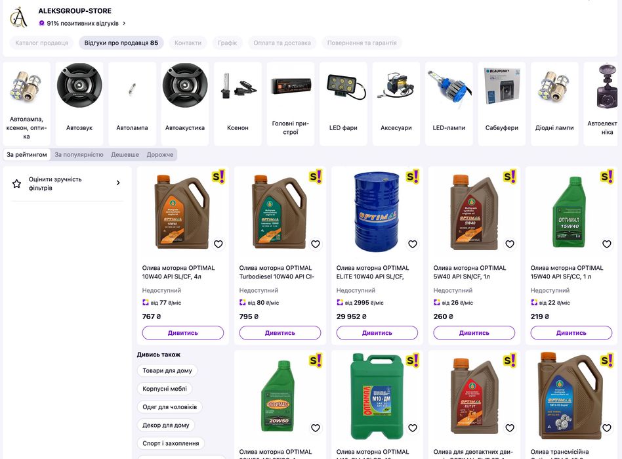Open the Сабвуфери category tile
622x459 pixels.
[x=502, y=103]
